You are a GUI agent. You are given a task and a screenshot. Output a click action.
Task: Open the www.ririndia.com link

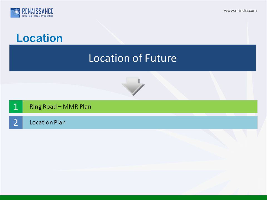pyautogui.click(x=240, y=11)
